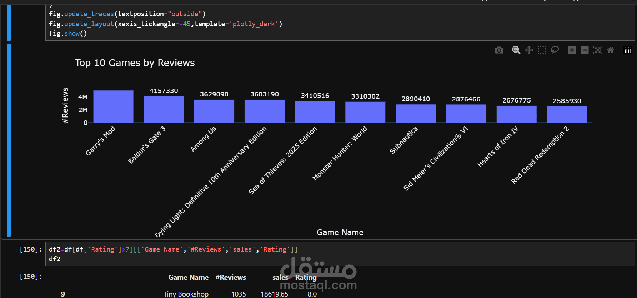The height and width of the screenshot is (298, 637).
Task: Click the fig.update_traces code line
Action: click(127, 14)
